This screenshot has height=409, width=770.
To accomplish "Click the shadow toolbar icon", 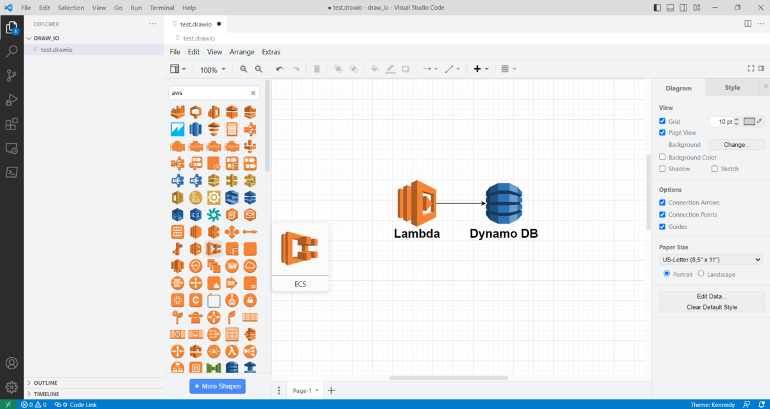I will pyautogui.click(x=406, y=69).
